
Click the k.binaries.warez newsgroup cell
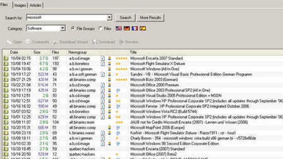[x=82, y=133]
